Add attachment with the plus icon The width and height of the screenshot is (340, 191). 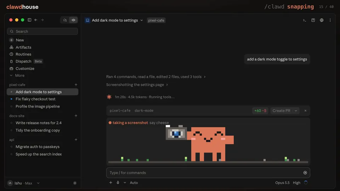click(110, 183)
